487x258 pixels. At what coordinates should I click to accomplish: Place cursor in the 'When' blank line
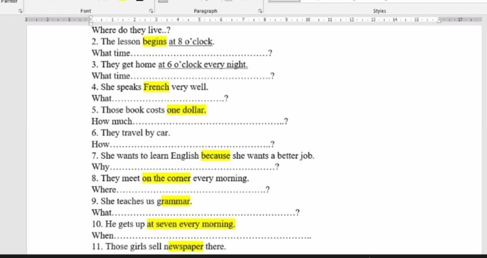click(x=213, y=236)
